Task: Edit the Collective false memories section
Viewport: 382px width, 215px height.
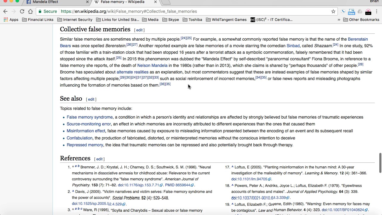Action: [139, 30]
